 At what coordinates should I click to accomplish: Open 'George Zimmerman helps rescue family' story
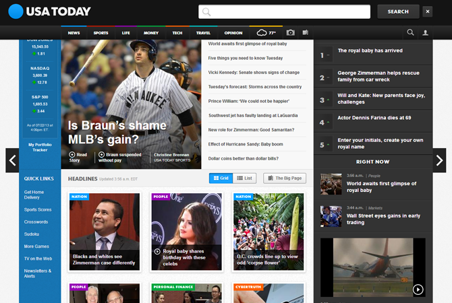coord(378,76)
